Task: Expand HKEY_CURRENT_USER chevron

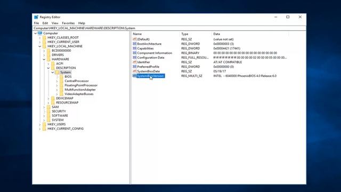Action: coord(40,42)
